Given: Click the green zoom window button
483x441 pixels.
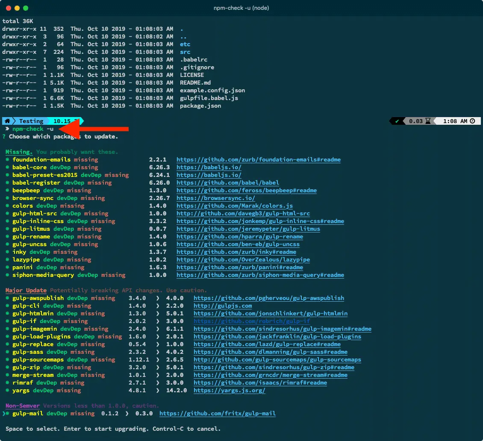Looking at the screenshot, I should (26, 8).
